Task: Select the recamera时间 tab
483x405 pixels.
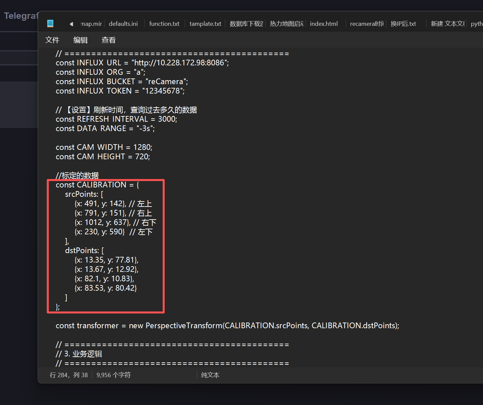Action: (367, 24)
